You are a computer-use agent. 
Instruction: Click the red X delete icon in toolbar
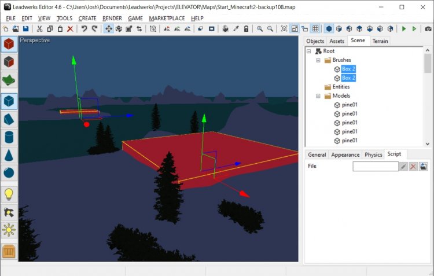[x=70, y=28]
